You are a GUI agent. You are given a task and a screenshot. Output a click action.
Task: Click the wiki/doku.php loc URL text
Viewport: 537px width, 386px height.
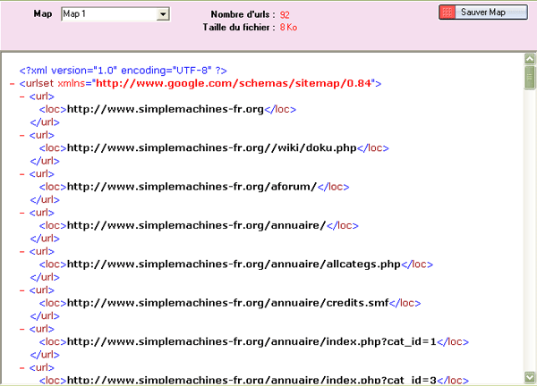[x=212, y=148]
